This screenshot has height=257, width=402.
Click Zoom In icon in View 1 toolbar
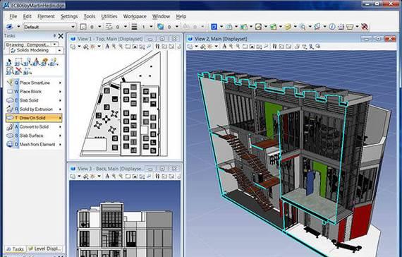(114, 47)
